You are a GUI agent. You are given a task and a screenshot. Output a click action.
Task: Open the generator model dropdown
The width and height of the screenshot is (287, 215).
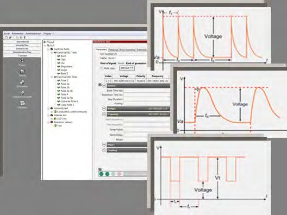pyautogui.click(x=127, y=68)
